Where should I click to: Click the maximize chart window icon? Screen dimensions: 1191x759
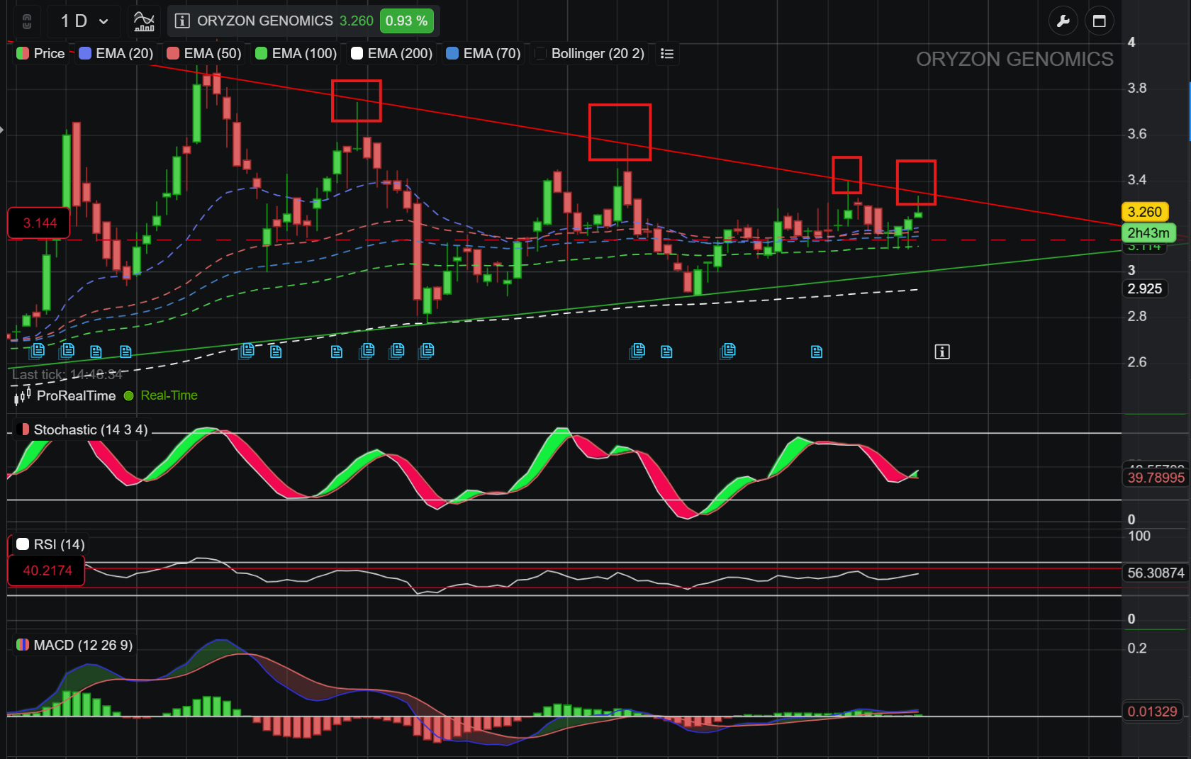[x=1100, y=21]
